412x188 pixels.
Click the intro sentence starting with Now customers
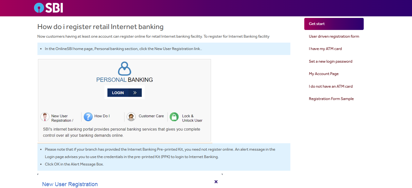pos(154,36)
